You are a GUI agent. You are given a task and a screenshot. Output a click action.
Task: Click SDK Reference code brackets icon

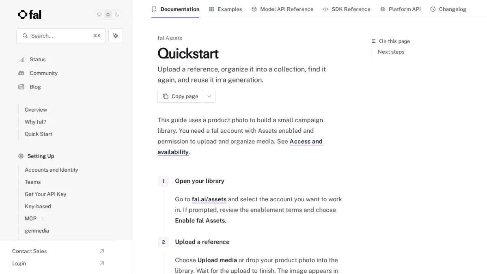[x=325, y=9]
